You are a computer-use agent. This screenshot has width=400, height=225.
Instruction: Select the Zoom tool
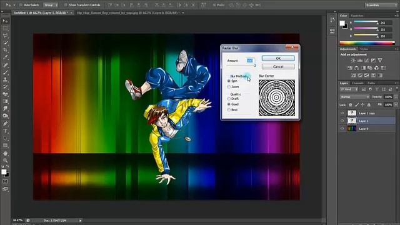click(6, 161)
